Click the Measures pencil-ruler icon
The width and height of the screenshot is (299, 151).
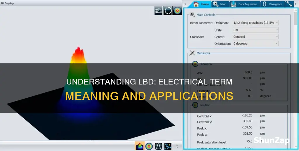[192, 53]
